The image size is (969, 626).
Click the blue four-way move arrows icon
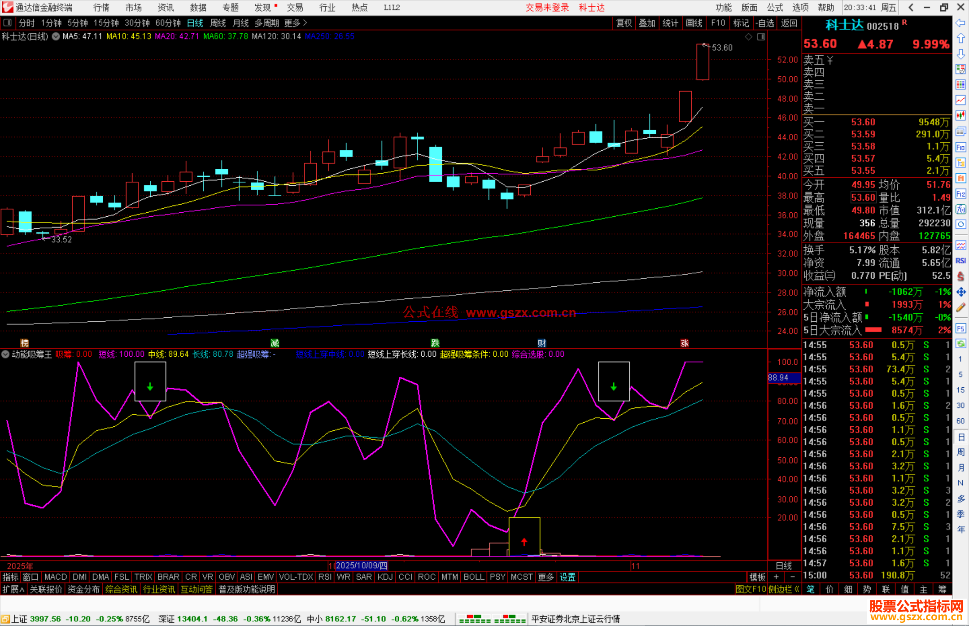(x=960, y=292)
